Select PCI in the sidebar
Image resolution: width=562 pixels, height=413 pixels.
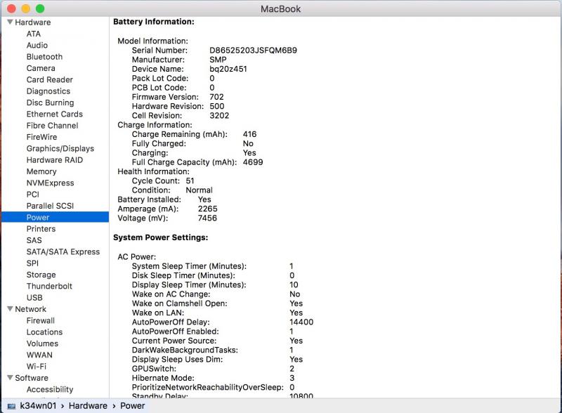[32, 195]
